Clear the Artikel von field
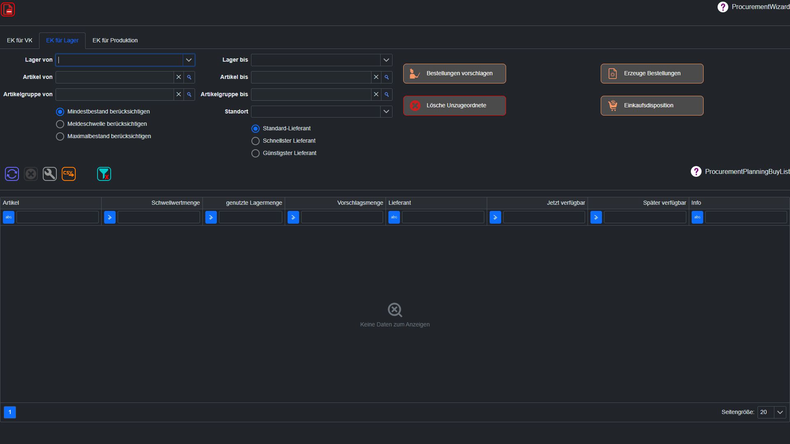790x444 pixels. click(x=179, y=77)
